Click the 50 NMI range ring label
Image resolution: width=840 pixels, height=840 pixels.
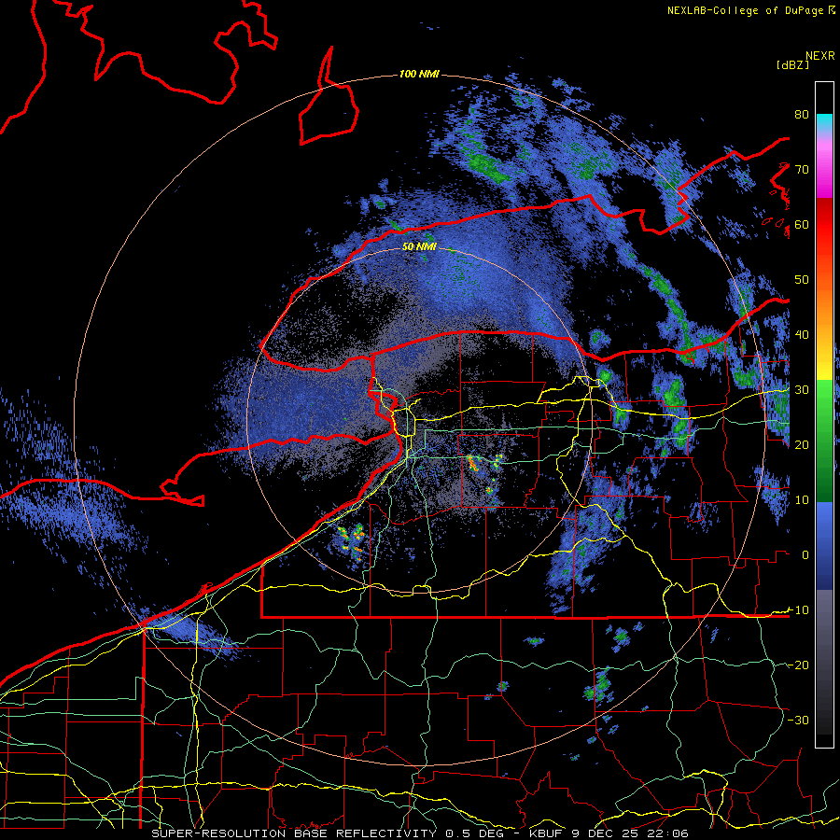419,246
